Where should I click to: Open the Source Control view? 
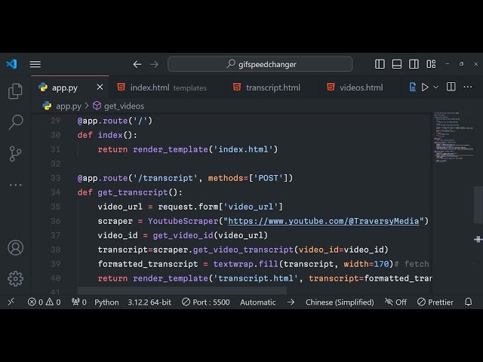[x=15, y=153]
